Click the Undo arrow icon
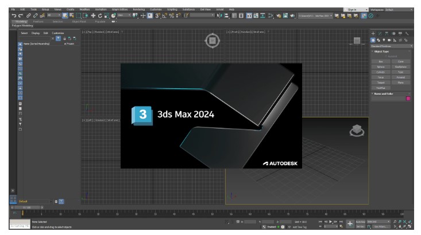Viewport: 421px width, 235px height. (x=14, y=16)
